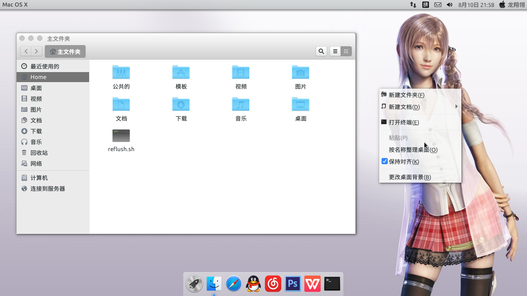Click 连接到服务器 in sidebar
This screenshot has width=527, height=296.
(53, 188)
